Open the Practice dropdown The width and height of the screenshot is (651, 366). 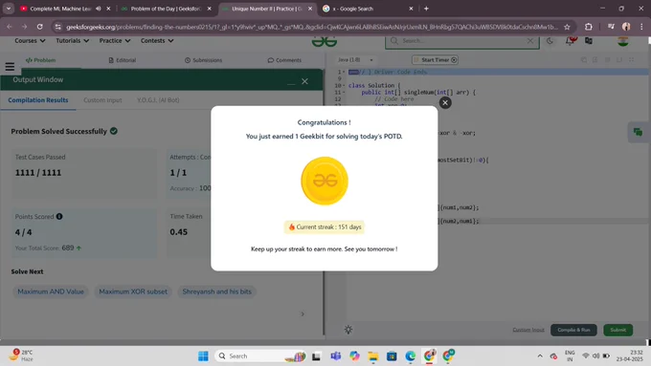pyautogui.click(x=115, y=41)
